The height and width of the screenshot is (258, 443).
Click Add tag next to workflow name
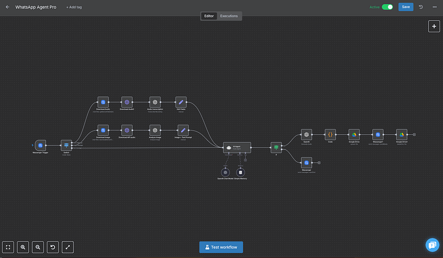(74, 7)
